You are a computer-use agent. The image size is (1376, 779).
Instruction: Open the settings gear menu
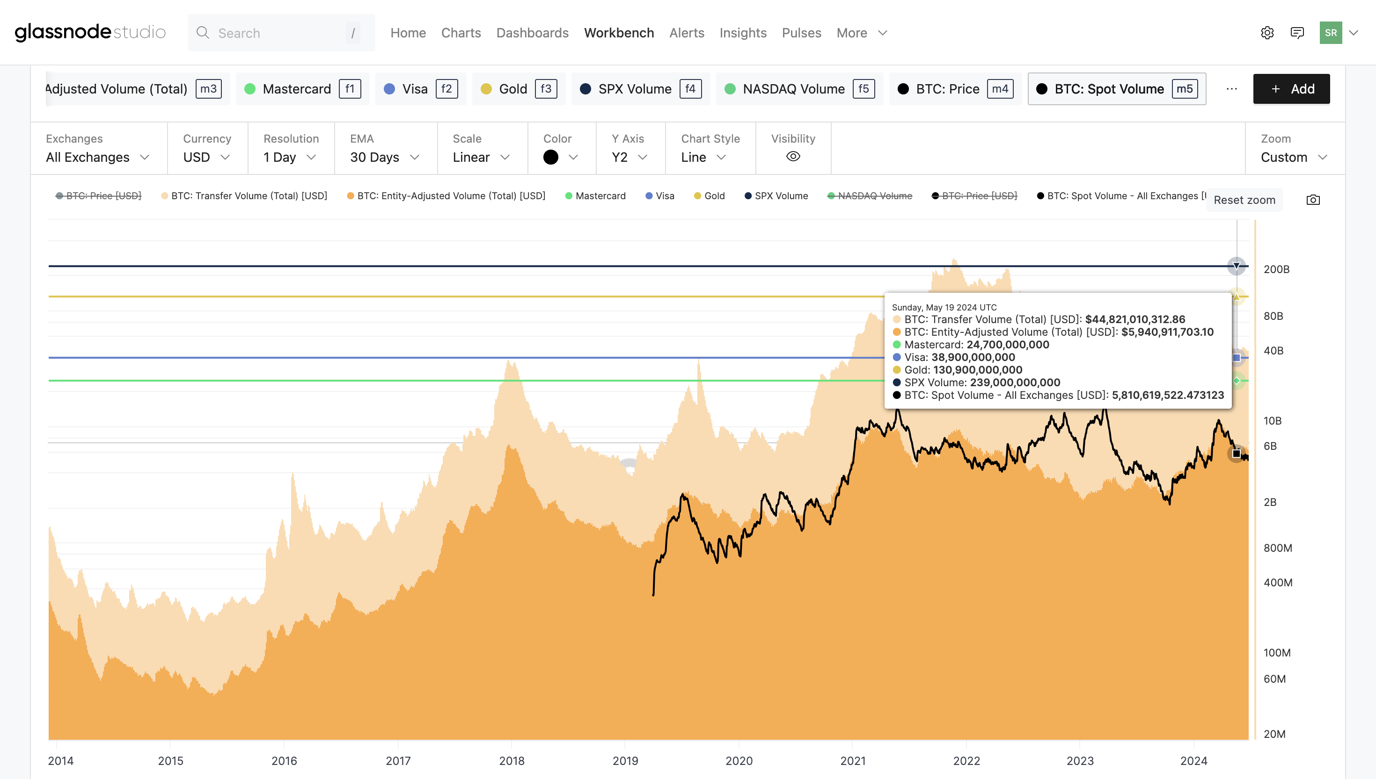[1266, 32]
